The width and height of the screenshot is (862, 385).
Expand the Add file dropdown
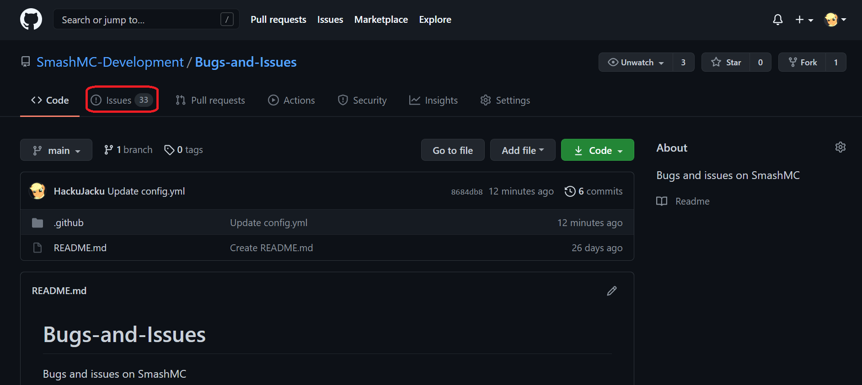pyautogui.click(x=523, y=150)
